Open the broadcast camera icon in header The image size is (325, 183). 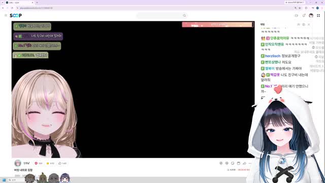pyautogui.click(x=297, y=16)
